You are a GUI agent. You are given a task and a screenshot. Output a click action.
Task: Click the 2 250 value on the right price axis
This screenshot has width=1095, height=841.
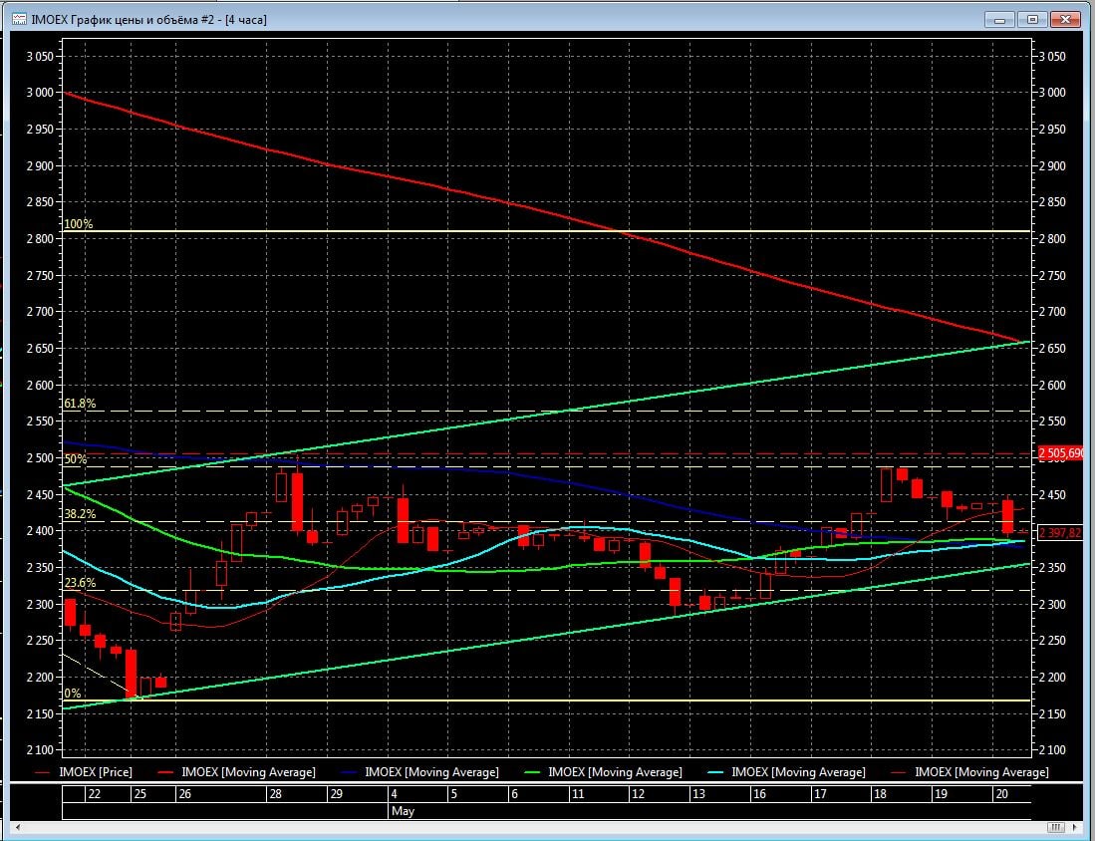1052,641
